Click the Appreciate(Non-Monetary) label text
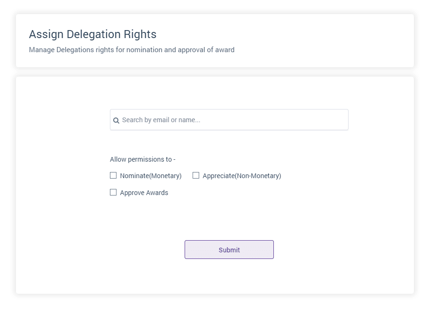Viewport: 435px width, 313px height. tap(241, 176)
